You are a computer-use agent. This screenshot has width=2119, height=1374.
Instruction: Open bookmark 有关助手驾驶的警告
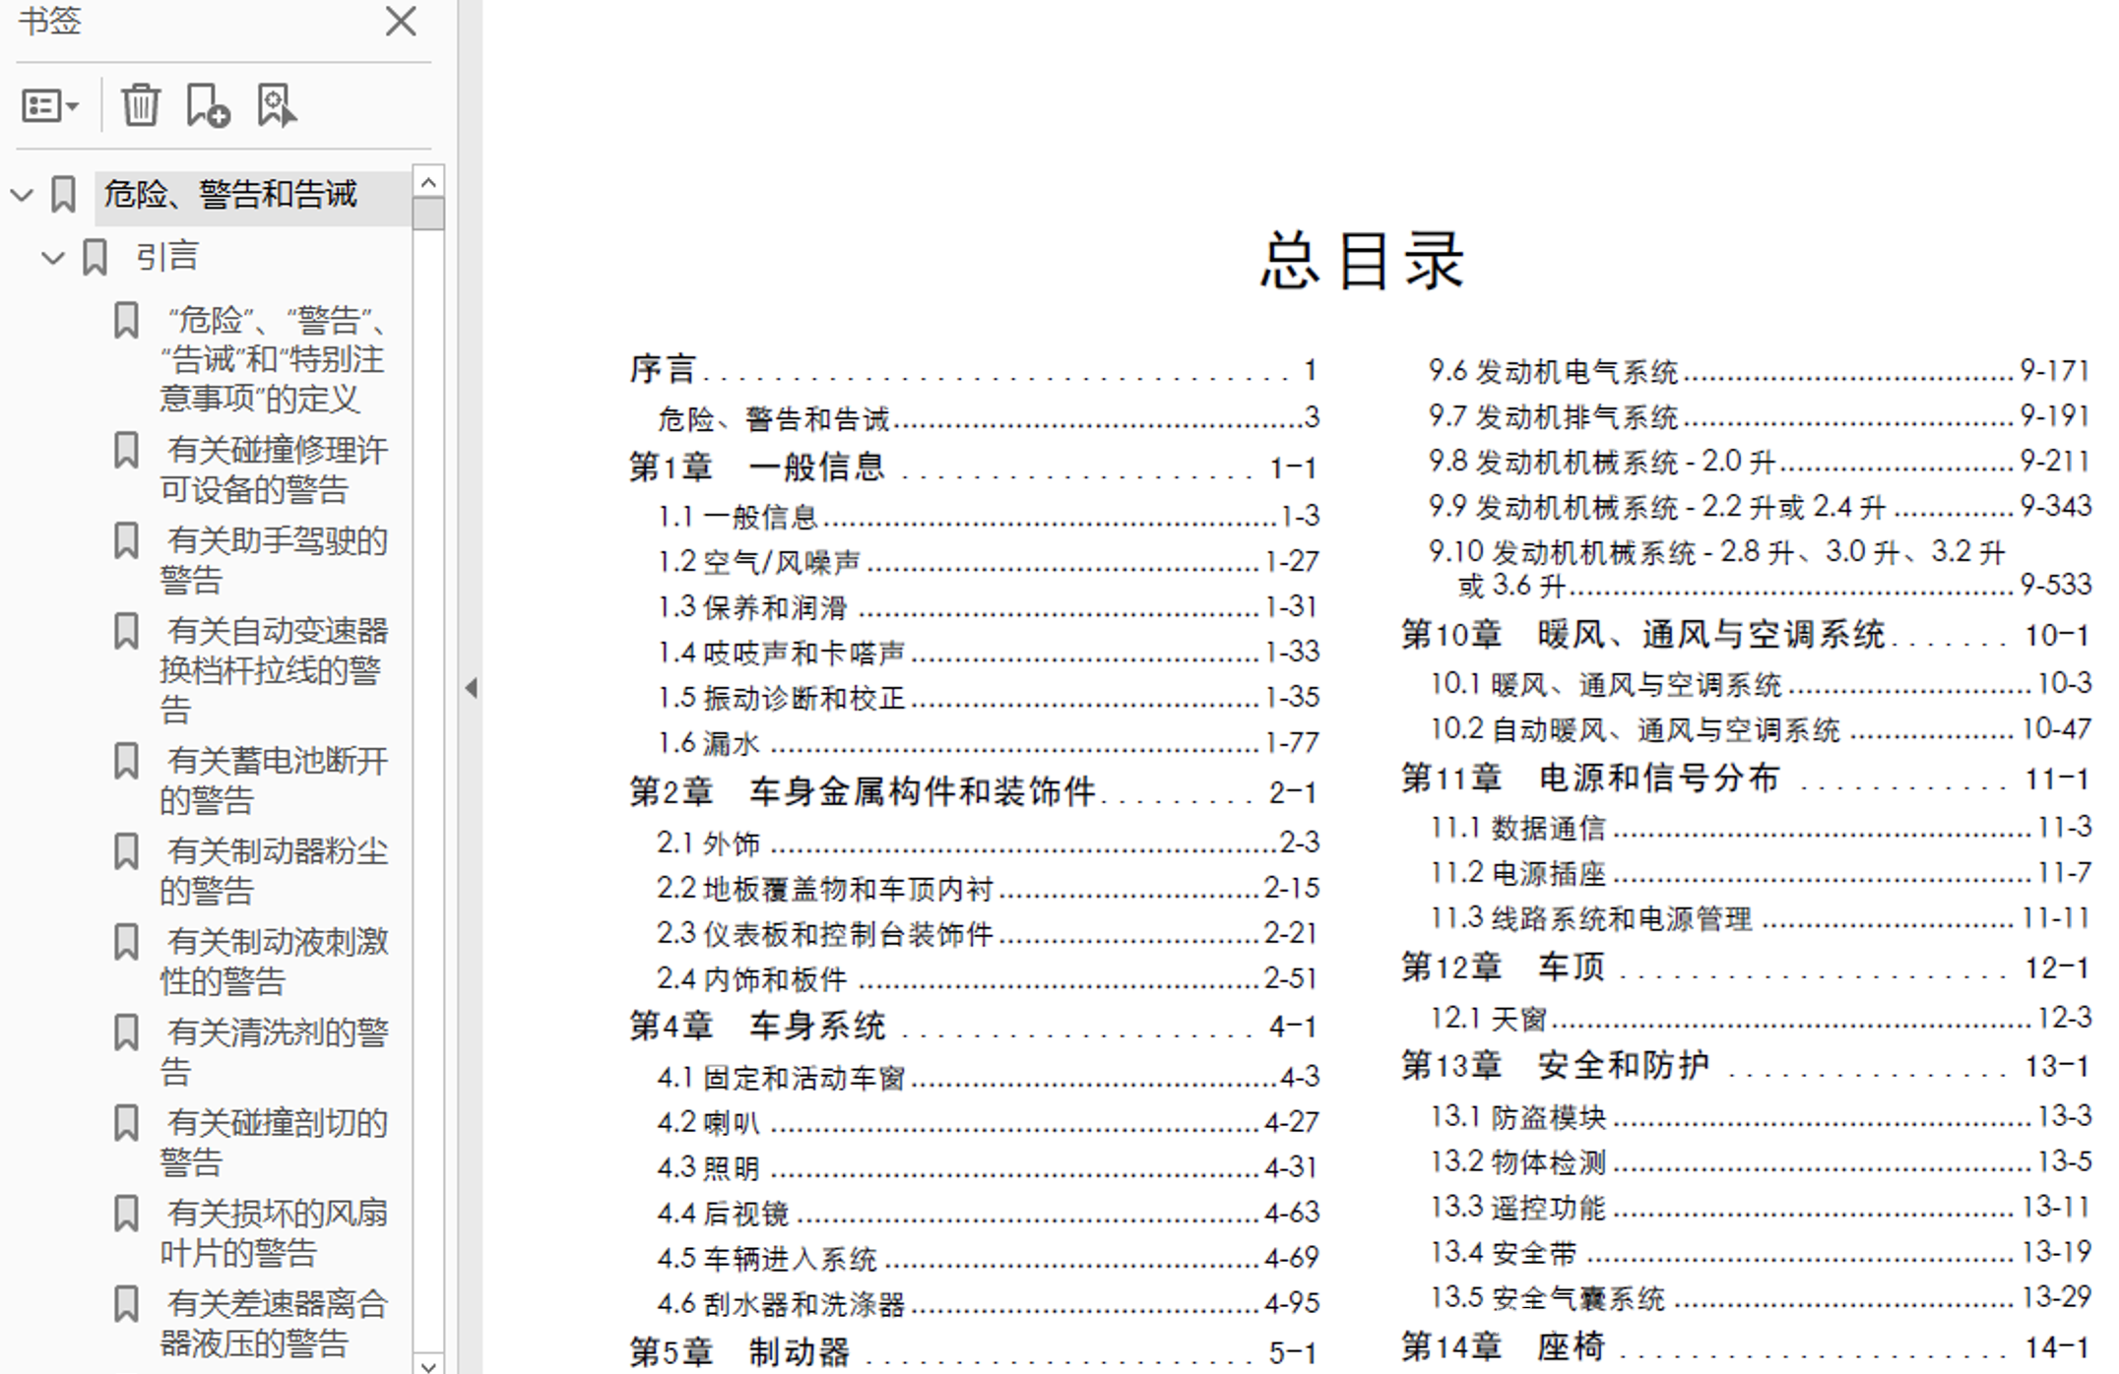[x=275, y=560]
